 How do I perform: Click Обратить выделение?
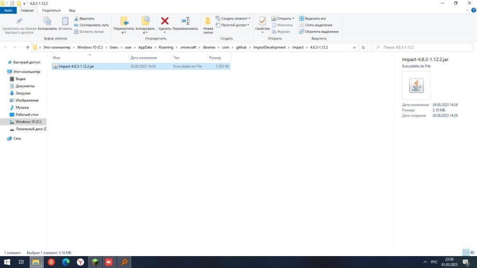(319, 31)
